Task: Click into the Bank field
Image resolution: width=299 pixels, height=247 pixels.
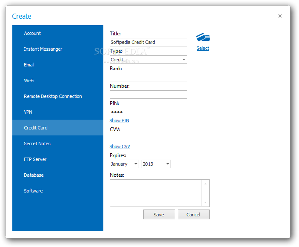Action: 148,77
